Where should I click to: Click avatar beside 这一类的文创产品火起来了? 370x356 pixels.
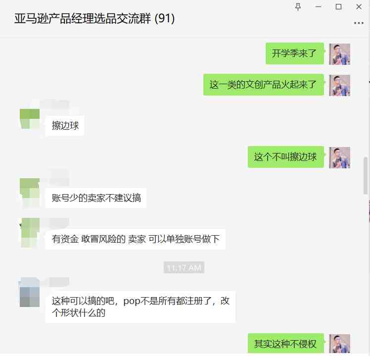click(339, 85)
